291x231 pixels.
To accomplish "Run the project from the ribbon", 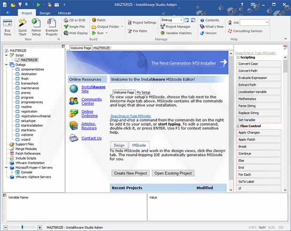I will pyautogui.click(x=98, y=33).
